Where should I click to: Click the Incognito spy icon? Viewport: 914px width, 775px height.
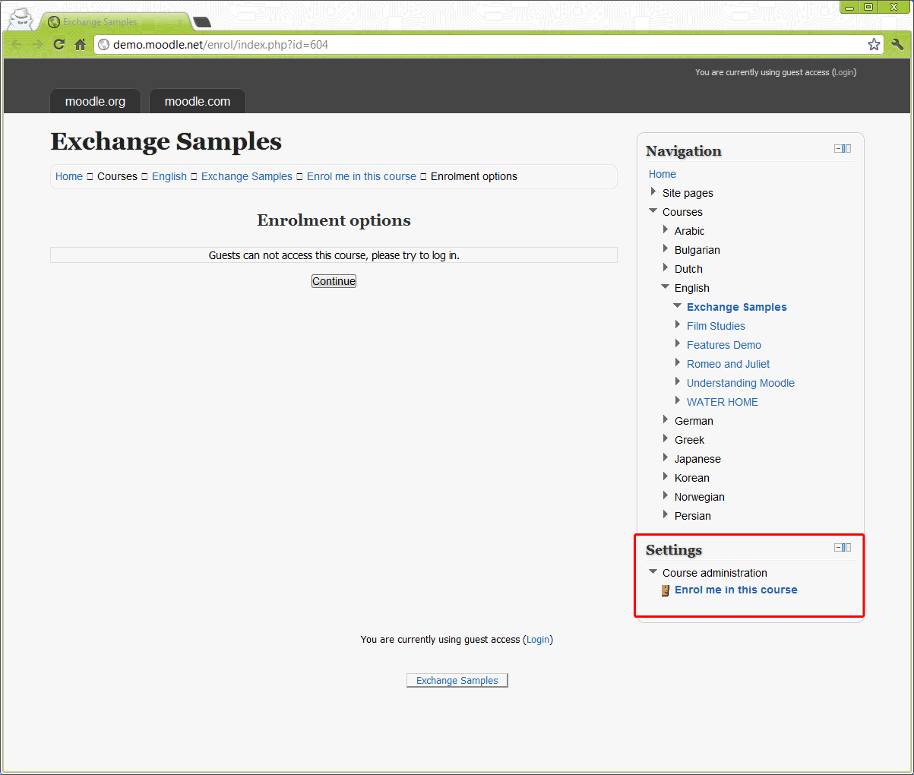coord(21,20)
